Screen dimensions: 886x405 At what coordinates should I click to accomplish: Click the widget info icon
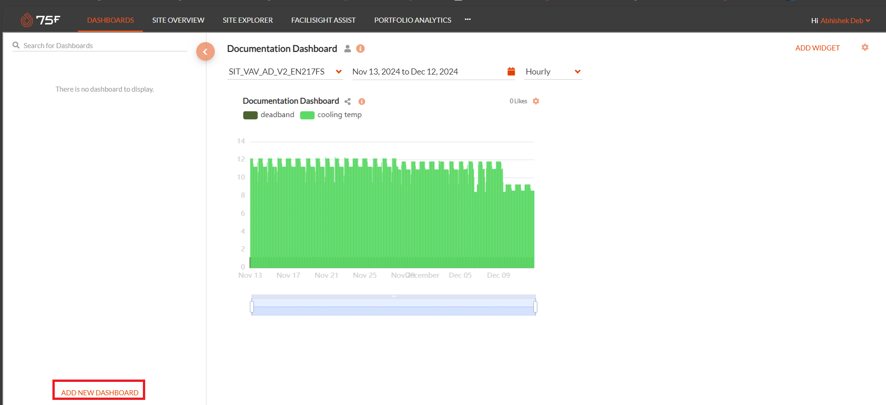pyautogui.click(x=362, y=101)
